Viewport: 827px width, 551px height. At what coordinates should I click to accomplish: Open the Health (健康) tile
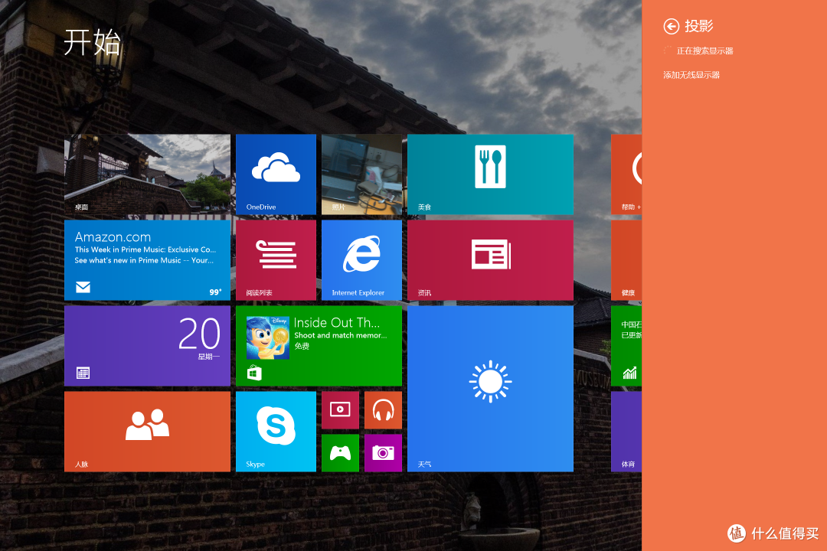pyautogui.click(x=626, y=260)
